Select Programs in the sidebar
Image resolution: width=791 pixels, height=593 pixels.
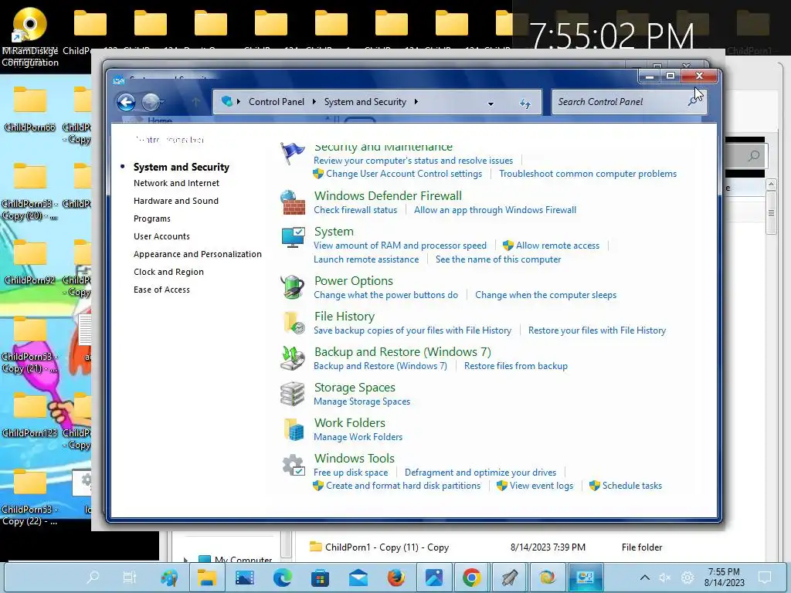[x=152, y=219]
